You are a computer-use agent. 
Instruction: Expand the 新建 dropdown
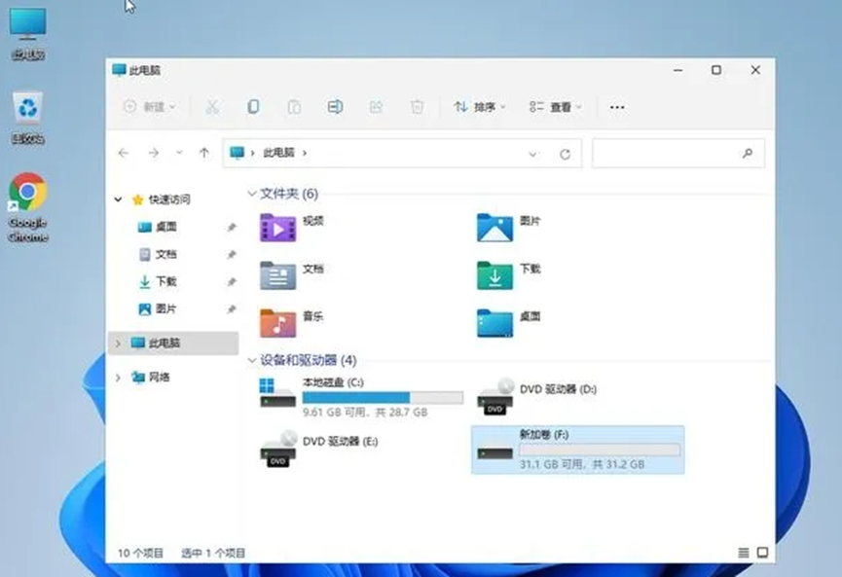[144, 106]
